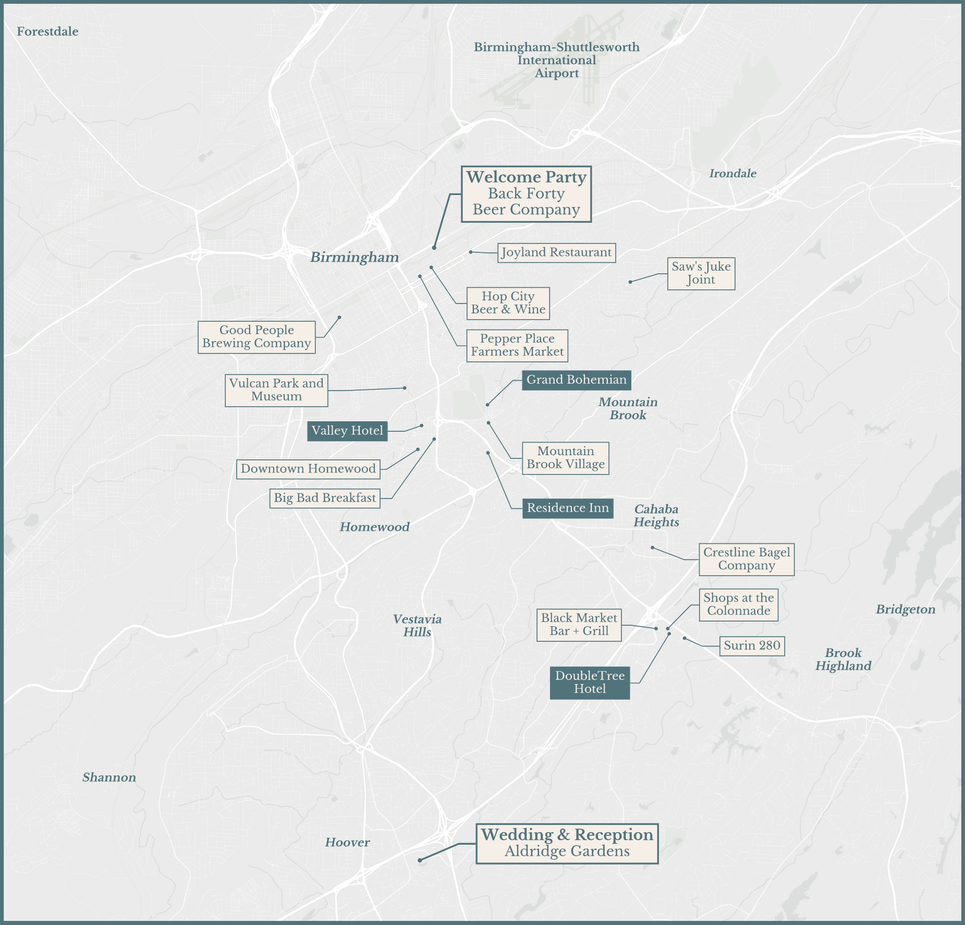The height and width of the screenshot is (925, 965).
Task: Click the Residence Inn map dot
Action: point(488,453)
